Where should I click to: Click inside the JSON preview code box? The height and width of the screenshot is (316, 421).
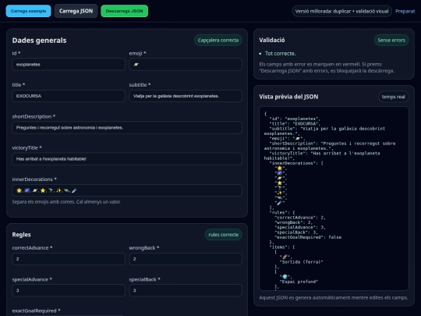[334, 199]
